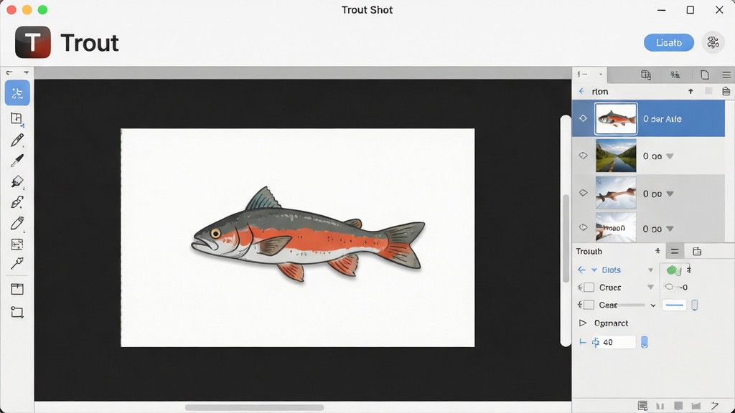The height and width of the screenshot is (413, 735).
Task: Choose the pattern grid tool in left toolbar
Action: pyautogui.click(x=17, y=244)
